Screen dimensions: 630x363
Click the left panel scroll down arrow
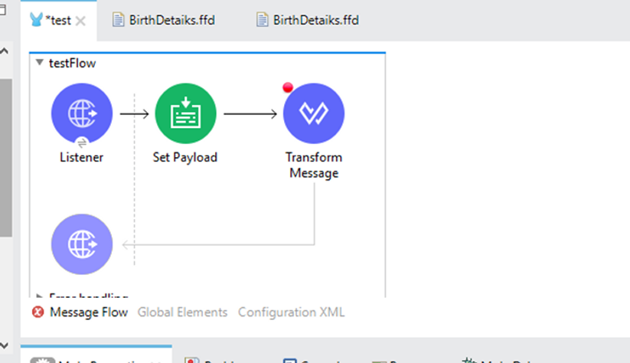[x=5, y=346]
